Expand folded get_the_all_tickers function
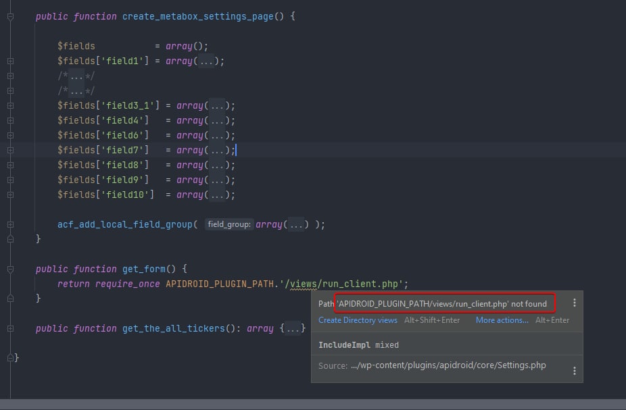The image size is (626, 410). 10,329
